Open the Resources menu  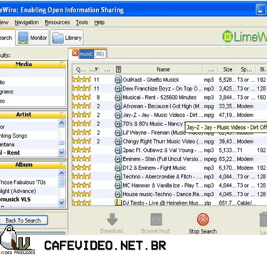pyautogui.click(x=57, y=23)
